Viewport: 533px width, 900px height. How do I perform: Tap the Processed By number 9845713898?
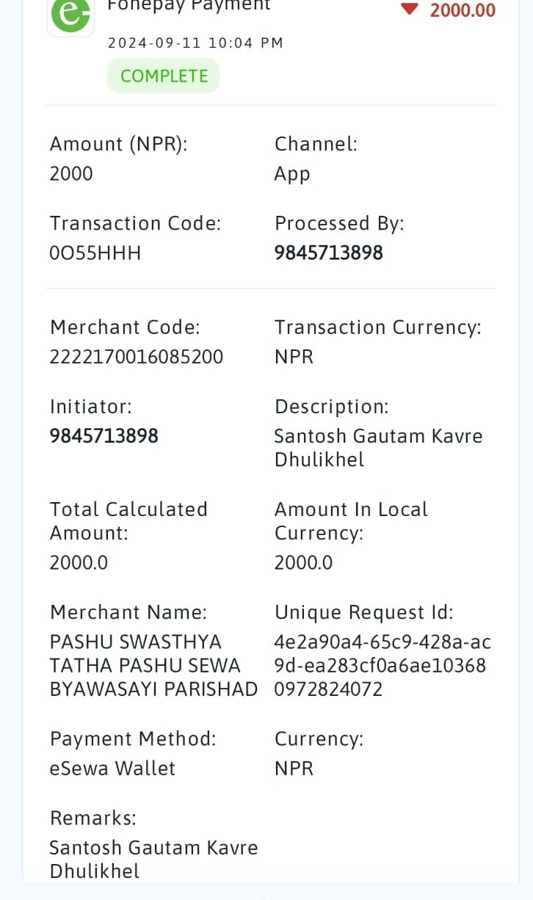coord(329,253)
